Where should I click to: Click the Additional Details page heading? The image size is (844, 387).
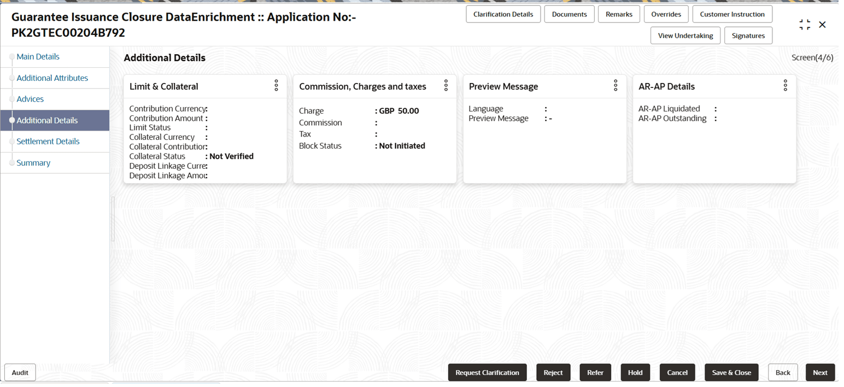click(165, 57)
